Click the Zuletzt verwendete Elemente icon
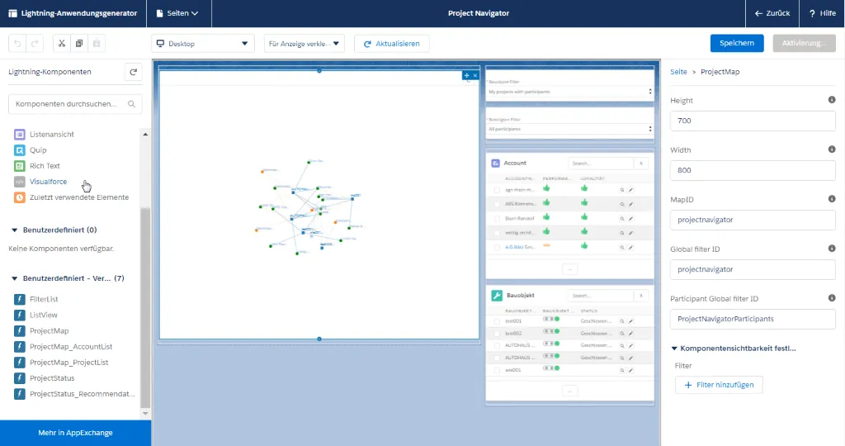Screen dimensions: 845x446 tap(20, 197)
